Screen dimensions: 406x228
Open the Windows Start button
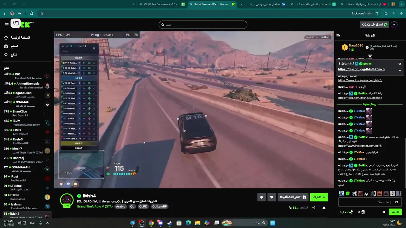coord(273,223)
